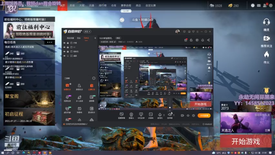Add 摄像头 camera source
275x155 pixels.
click(131, 116)
